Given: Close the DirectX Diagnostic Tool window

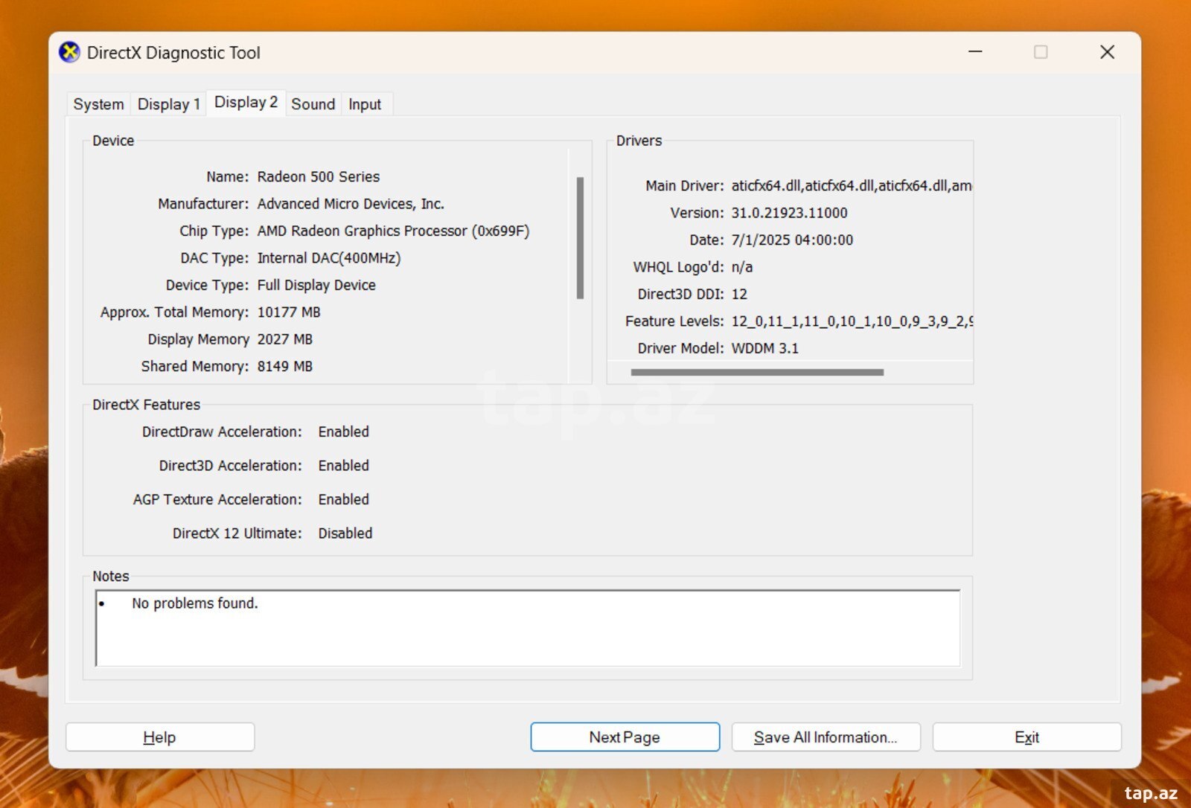Looking at the screenshot, I should click(1107, 52).
